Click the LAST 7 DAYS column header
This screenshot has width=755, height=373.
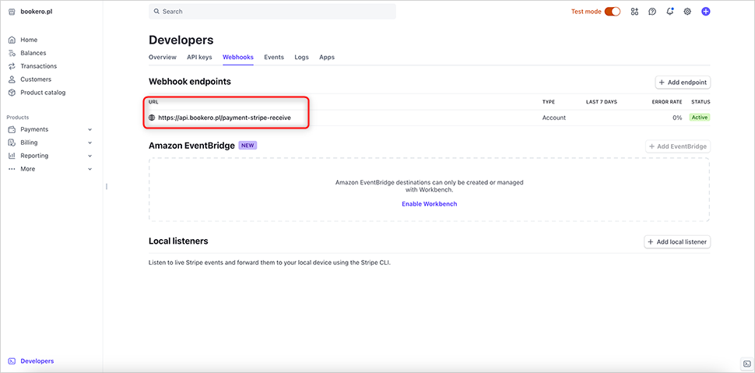[x=602, y=102]
